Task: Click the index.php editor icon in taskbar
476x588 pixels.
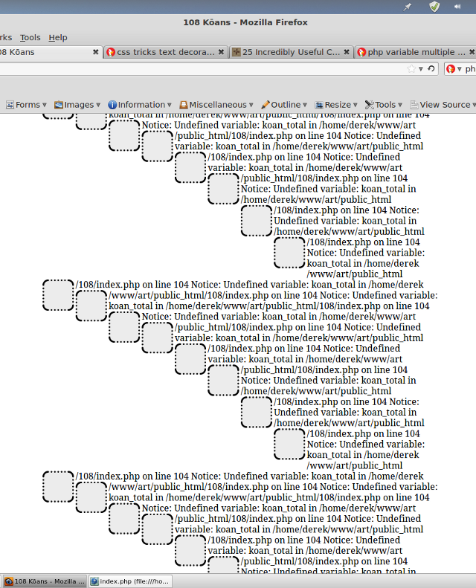Action: tap(94, 581)
